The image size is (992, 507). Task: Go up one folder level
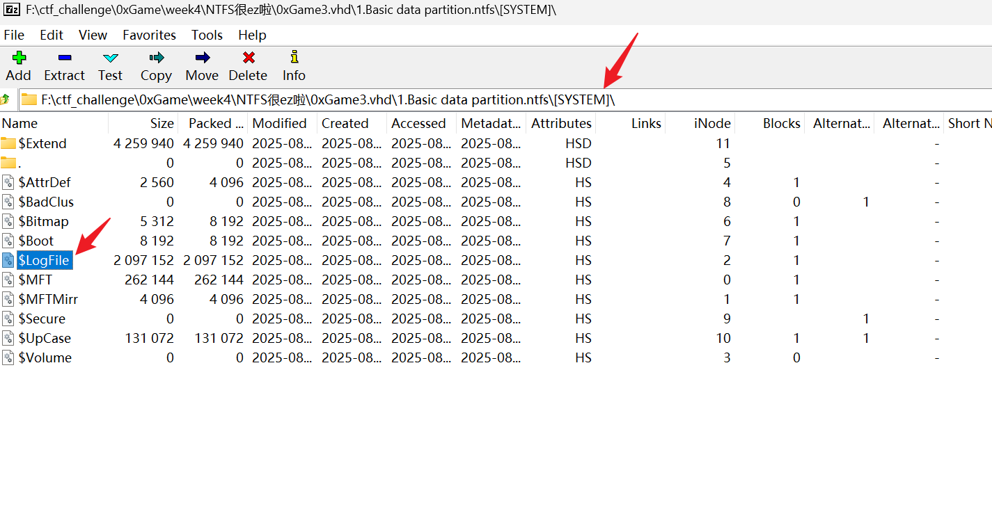(x=6, y=99)
